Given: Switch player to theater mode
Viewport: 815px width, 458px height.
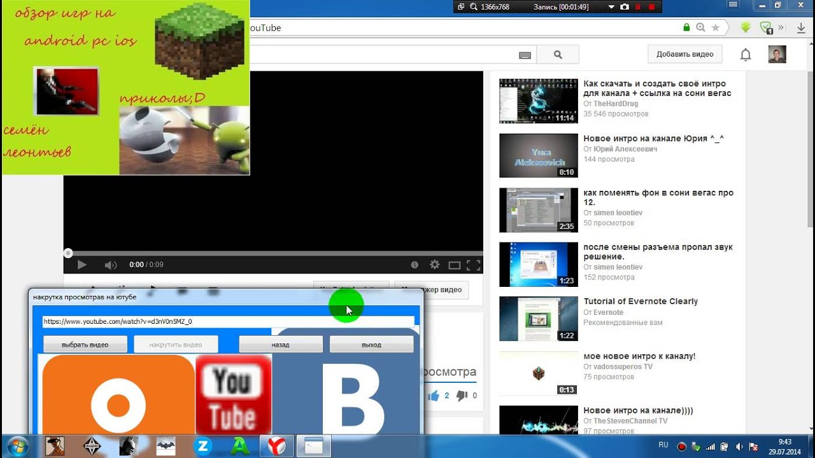Looking at the screenshot, I should point(454,265).
